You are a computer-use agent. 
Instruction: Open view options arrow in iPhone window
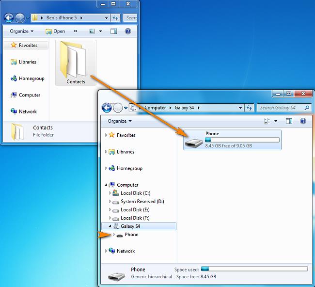click(x=101, y=31)
